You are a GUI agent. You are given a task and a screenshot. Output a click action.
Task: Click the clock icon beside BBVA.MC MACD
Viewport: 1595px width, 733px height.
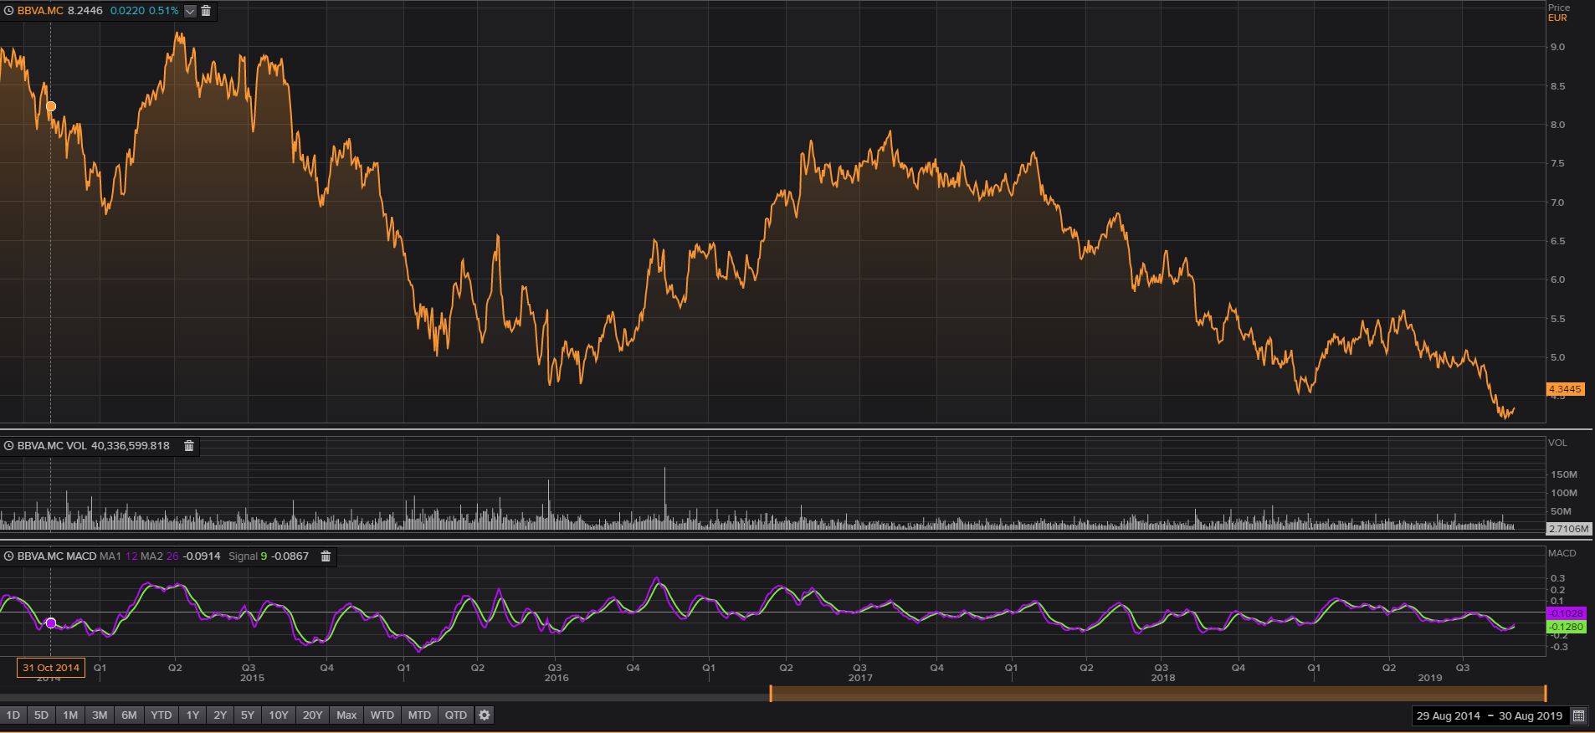(x=9, y=556)
